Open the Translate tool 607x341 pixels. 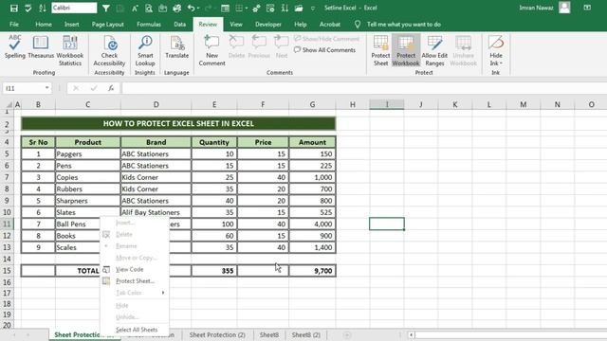pyautogui.click(x=177, y=47)
